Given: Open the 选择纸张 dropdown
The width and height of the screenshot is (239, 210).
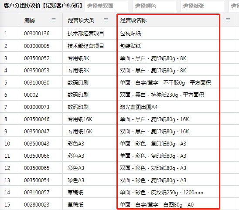Looking at the screenshot, I should coord(202,6).
